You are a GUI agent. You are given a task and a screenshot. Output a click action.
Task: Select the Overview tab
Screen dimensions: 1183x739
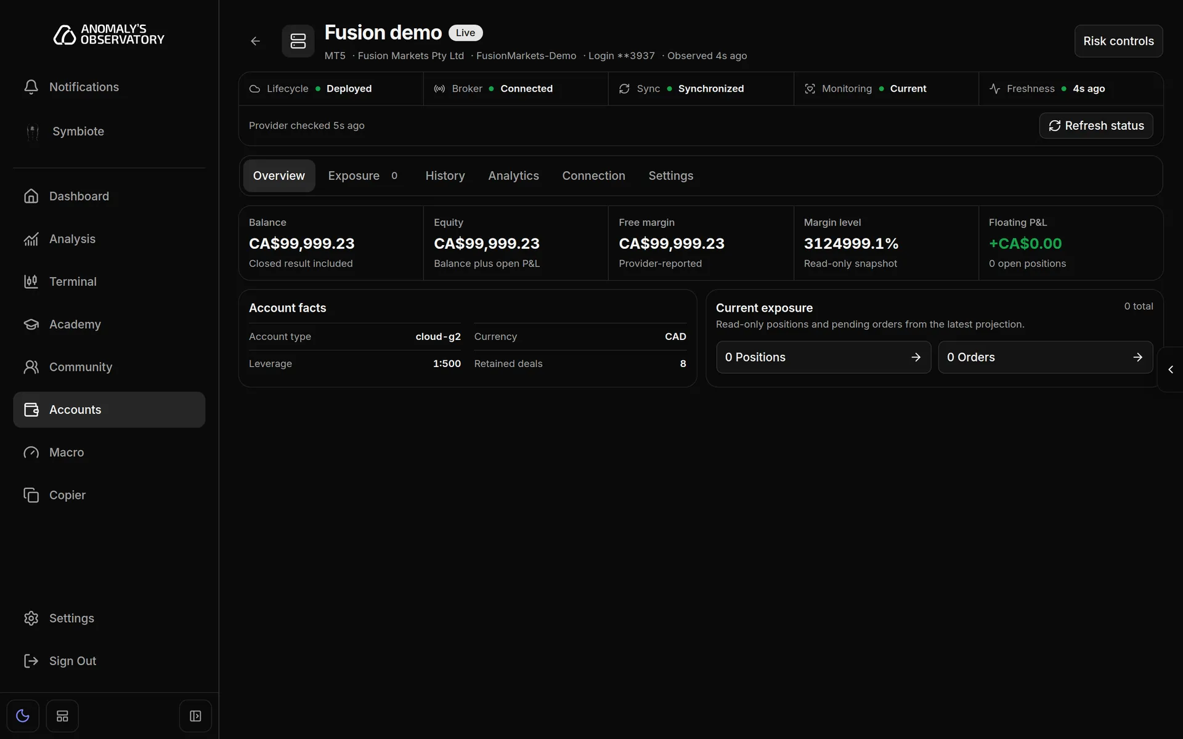coord(279,176)
